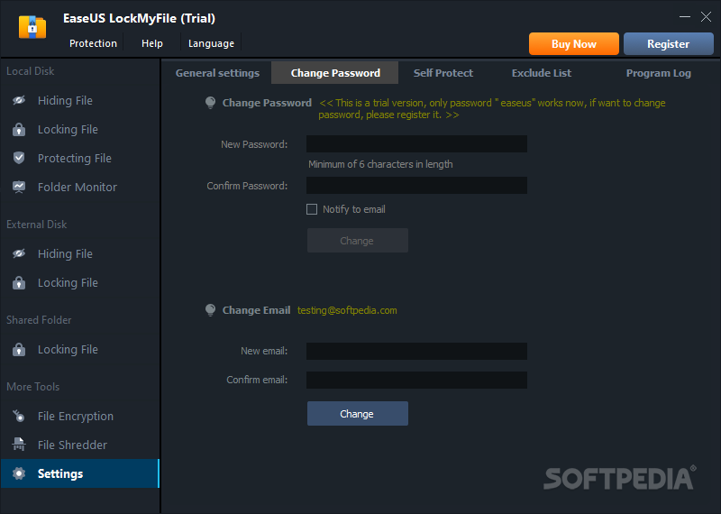Select External Disk Hiding File label
This screenshot has height=514, width=721.
[65, 253]
